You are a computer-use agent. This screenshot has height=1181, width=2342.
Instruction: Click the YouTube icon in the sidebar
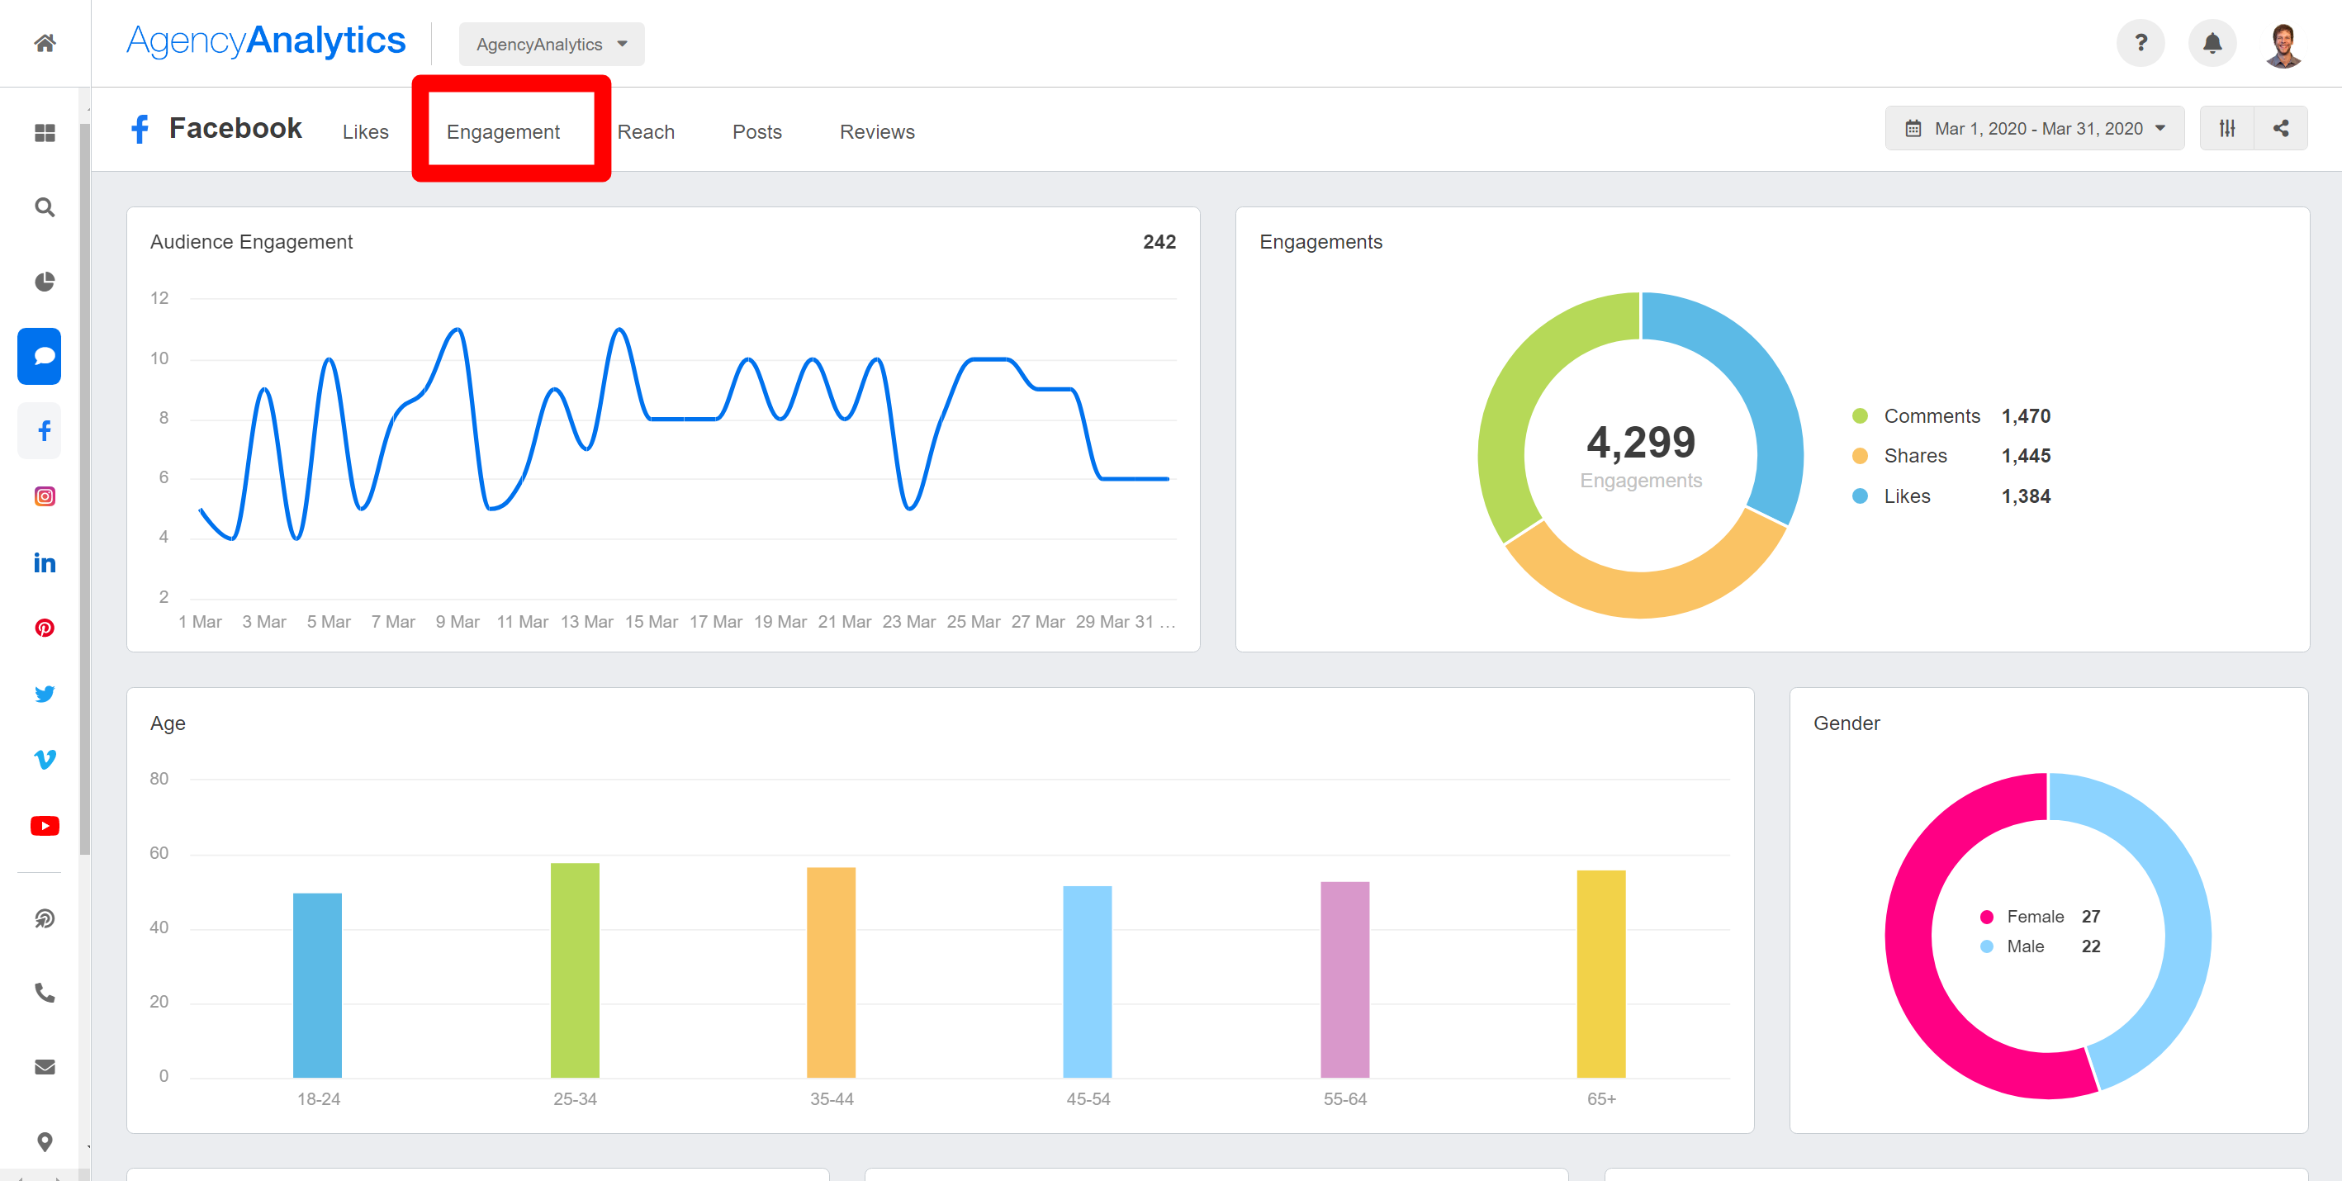(x=40, y=826)
